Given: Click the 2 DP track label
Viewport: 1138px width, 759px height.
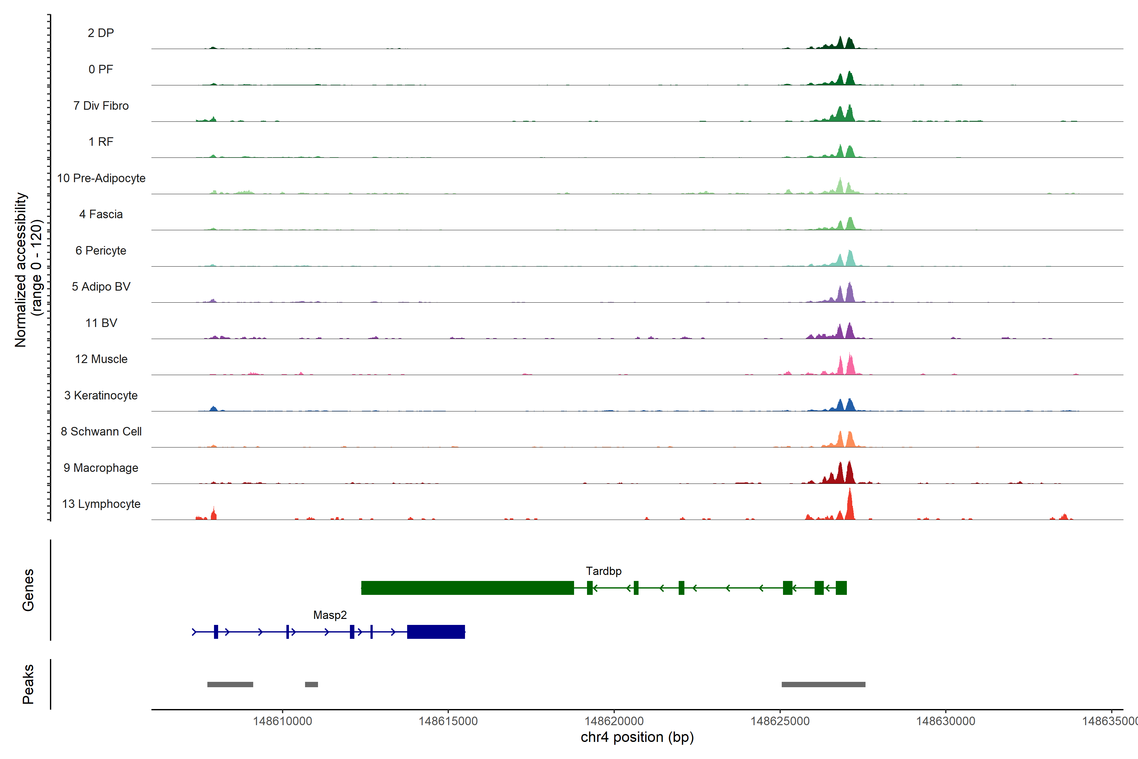Looking at the screenshot, I should pyautogui.click(x=101, y=33).
